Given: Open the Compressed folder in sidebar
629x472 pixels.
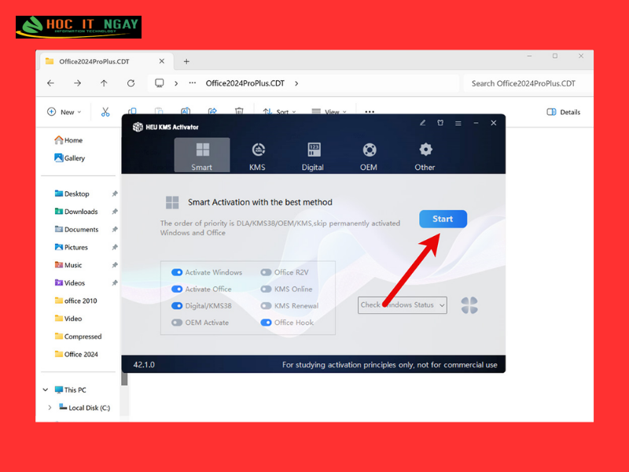Looking at the screenshot, I should click(x=78, y=337).
